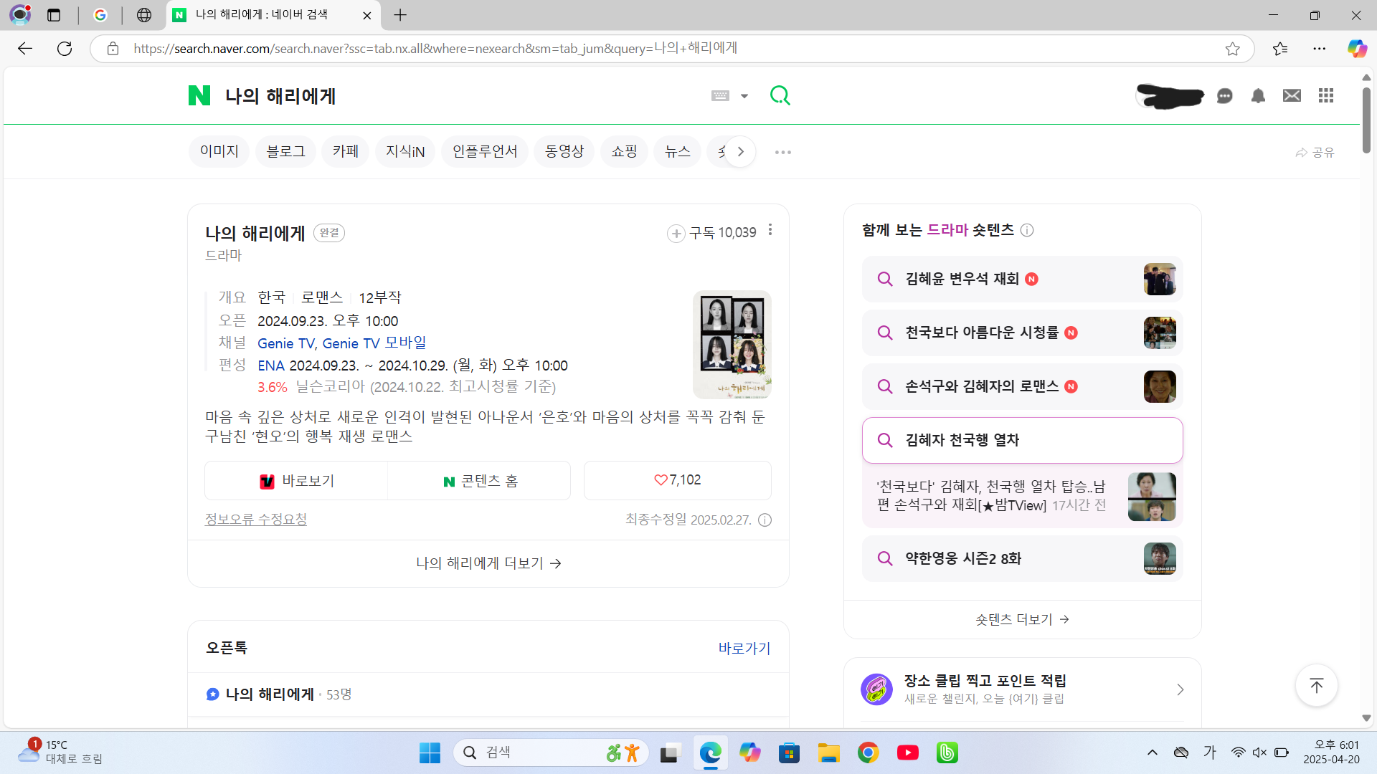Open the three-dot options menu in drama card
This screenshot has width=1377, height=774.
pos(770,230)
